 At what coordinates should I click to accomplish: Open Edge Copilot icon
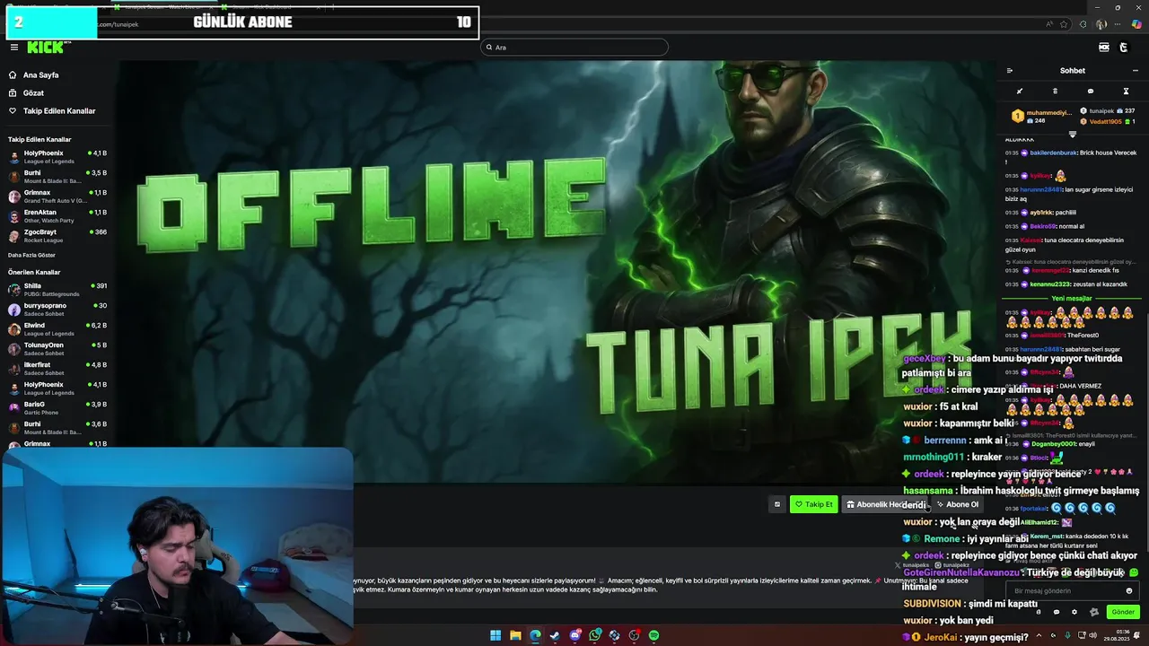point(1136,24)
